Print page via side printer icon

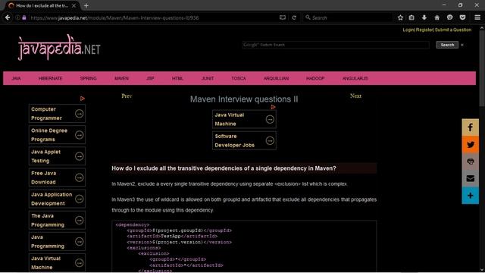point(470,162)
